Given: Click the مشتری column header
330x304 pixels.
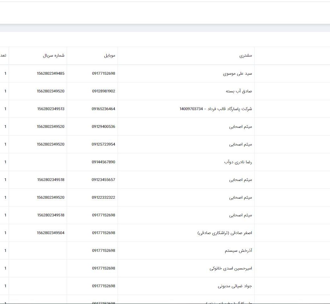Looking at the screenshot, I should (246, 56).
